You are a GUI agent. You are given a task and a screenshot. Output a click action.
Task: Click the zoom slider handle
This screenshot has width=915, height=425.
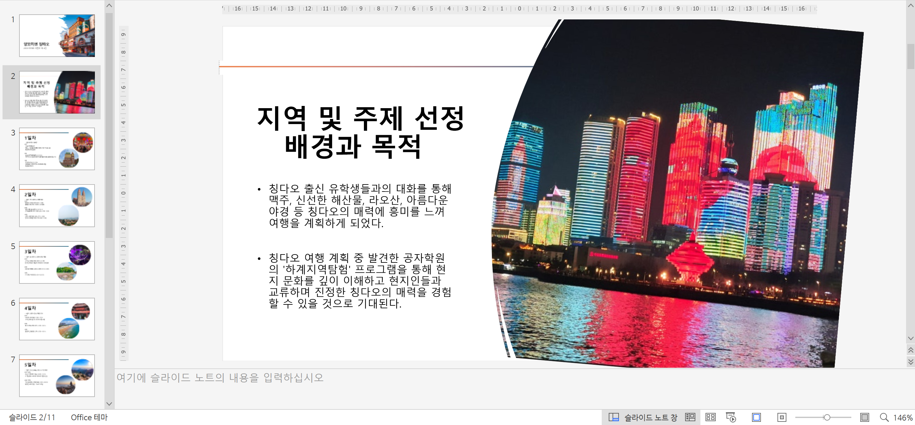tap(826, 417)
